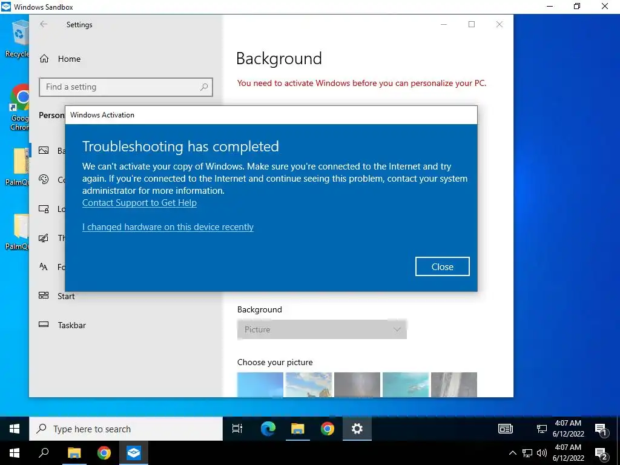The height and width of the screenshot is (465, 620).
Task: Choose the fourth underwater swimmer picture thumbnail
Action: click(x=406, y=384)
